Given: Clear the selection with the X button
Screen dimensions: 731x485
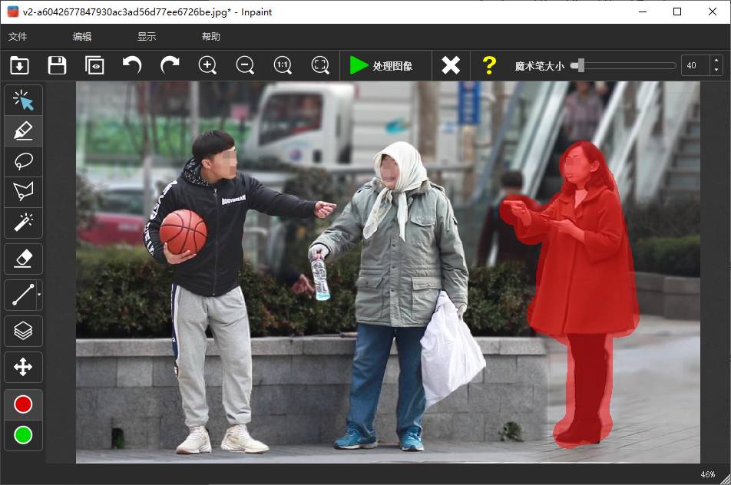Looking at the screenshot, I should pyautogui.click(x=451, y=65).
